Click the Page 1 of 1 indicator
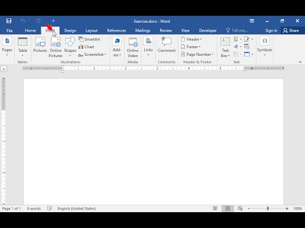305x228 pixels. [11, 208]
